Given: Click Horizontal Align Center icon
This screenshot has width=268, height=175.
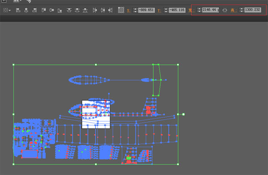Looking at the screenshot, I should click(x=26, y=10).
